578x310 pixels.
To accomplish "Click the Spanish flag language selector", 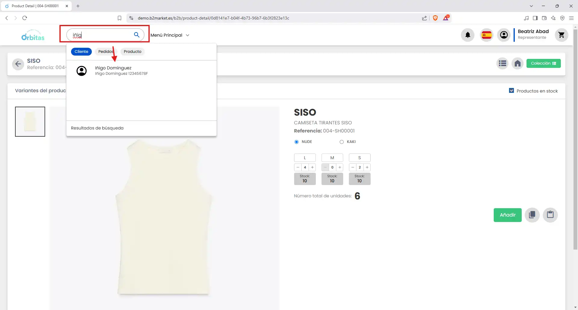I will pyautogui.click(x=486, y=35).
